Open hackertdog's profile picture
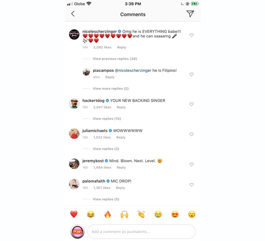Image resolution: width=265 pixels, height=241 pixels. click(74, 104)
